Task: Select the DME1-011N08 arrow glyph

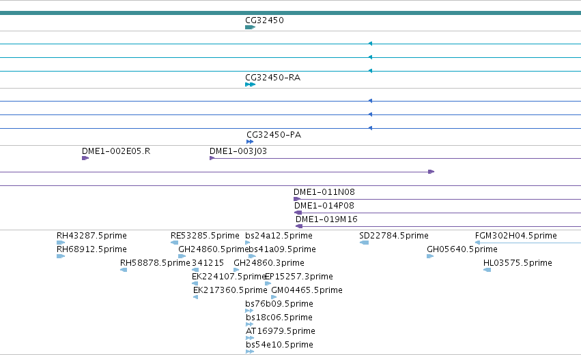Action: tap(297, 200)
